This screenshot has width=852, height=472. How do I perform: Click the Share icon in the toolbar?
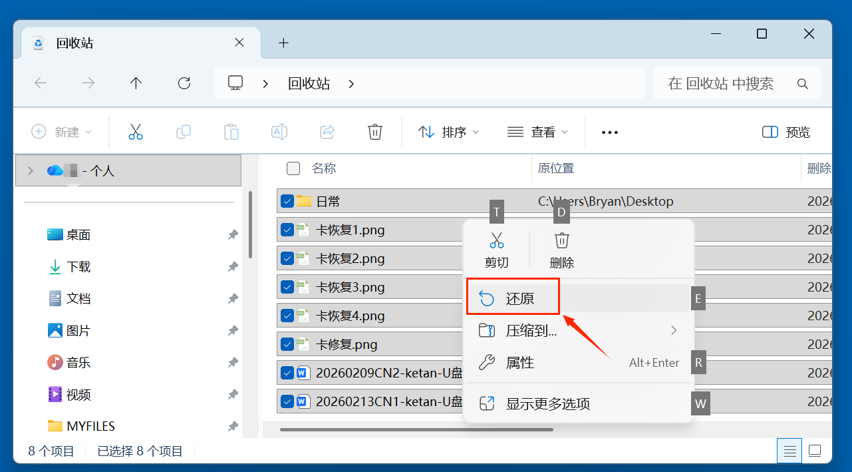click(x=327, y=131)
